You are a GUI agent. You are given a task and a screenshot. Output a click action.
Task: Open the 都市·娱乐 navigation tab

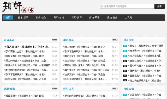pos(23,17)
